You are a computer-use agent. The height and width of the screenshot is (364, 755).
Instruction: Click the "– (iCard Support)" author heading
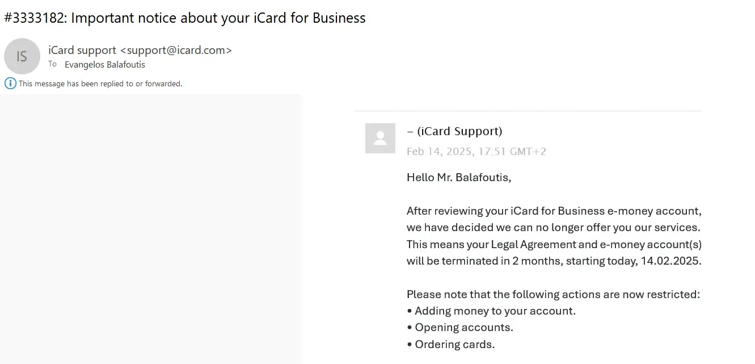click(x=454, y=131)
